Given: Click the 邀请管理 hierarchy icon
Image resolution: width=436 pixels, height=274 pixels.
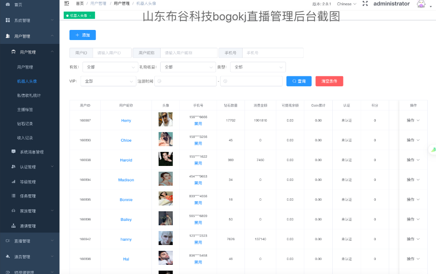Looking at the screenshot, I should coord(14,226).
